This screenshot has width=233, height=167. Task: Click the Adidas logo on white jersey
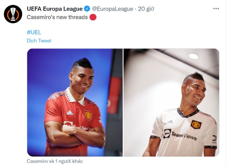170,122
